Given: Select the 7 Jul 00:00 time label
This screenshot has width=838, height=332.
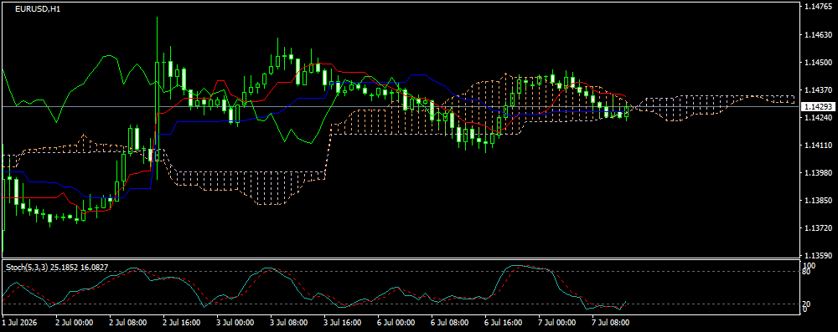Looking at the screenshot, I should (557, 323).
